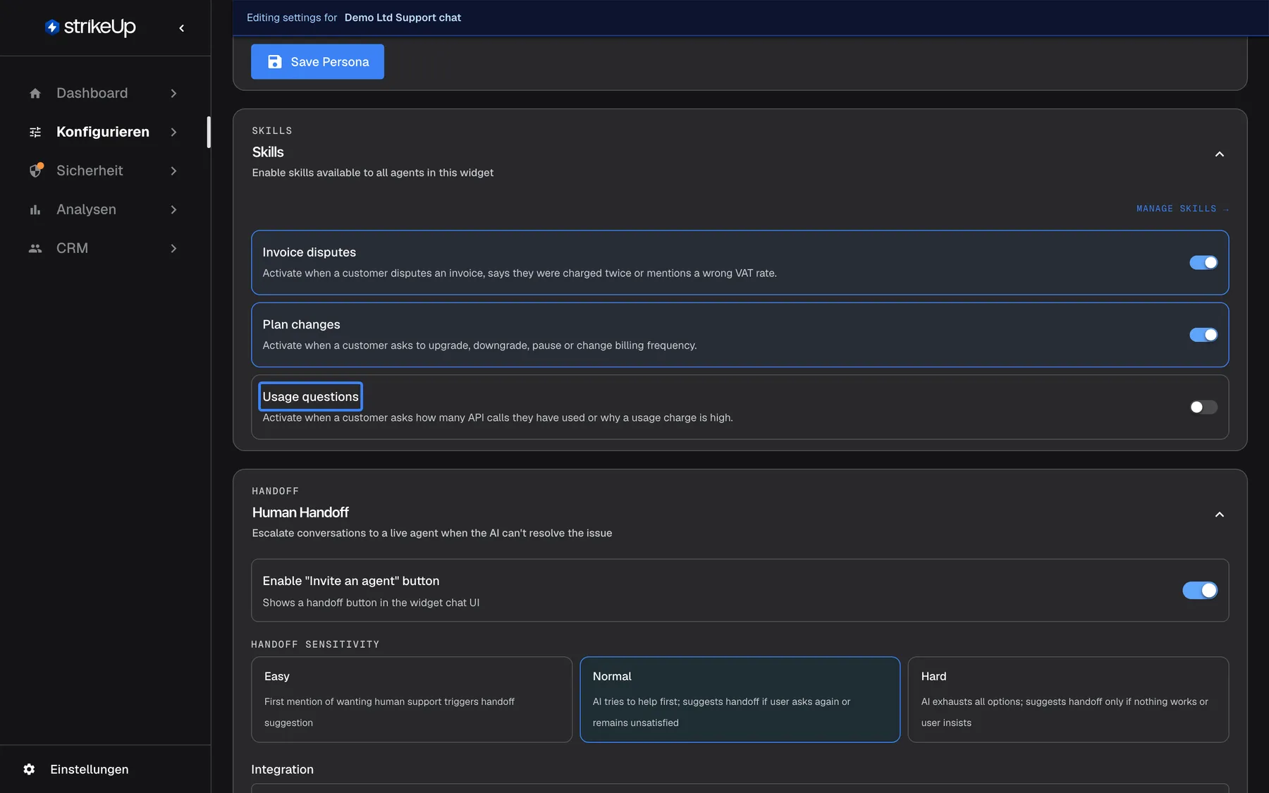Click the Einstellungen gear icon
Viewport: 1269px width, 793px height.
(x=29, y=769)
